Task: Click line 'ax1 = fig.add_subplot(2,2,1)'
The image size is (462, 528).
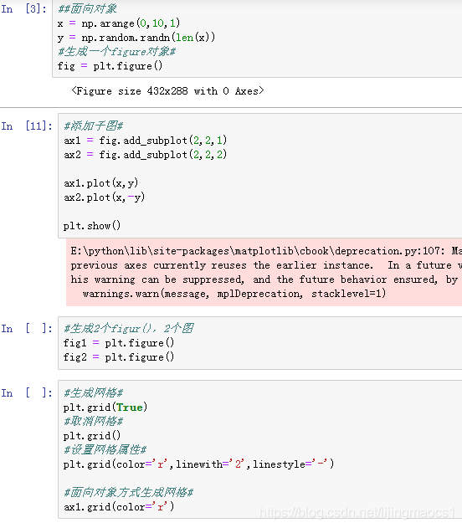Action: pos(146,141)
